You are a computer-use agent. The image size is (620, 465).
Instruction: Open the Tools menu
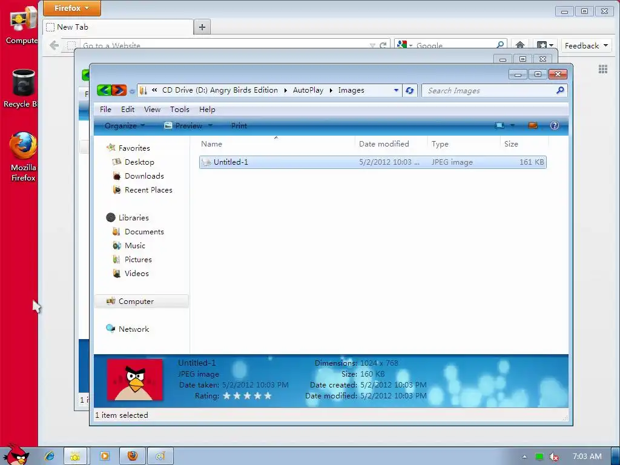coord(179,110)
